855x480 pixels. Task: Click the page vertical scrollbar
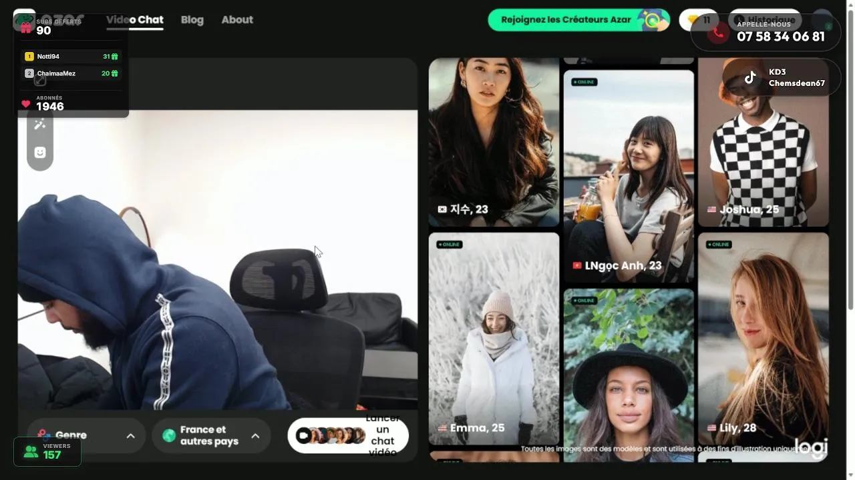(851, 160)
